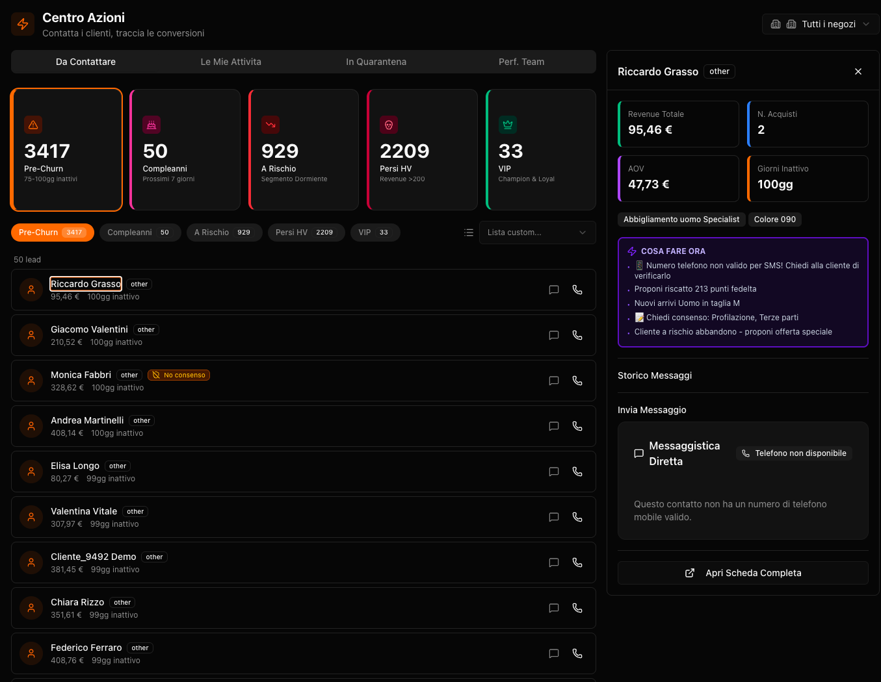The height and width of the screenshot is (682, 881).
Task: Open the Perf. Team tab
Action: (x=521, y=62)
